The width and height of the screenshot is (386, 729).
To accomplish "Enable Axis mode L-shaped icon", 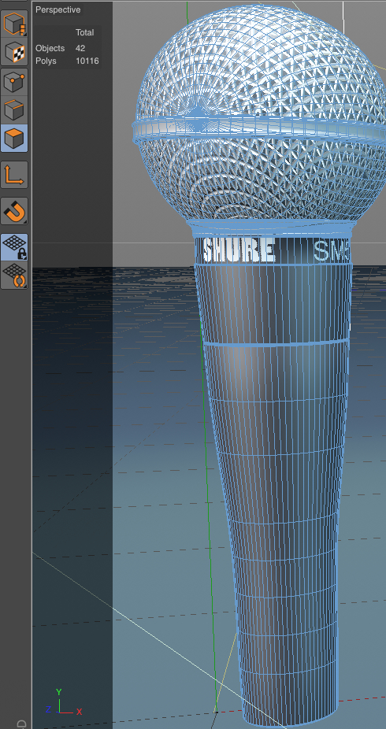I will click(x=14, y=175).
